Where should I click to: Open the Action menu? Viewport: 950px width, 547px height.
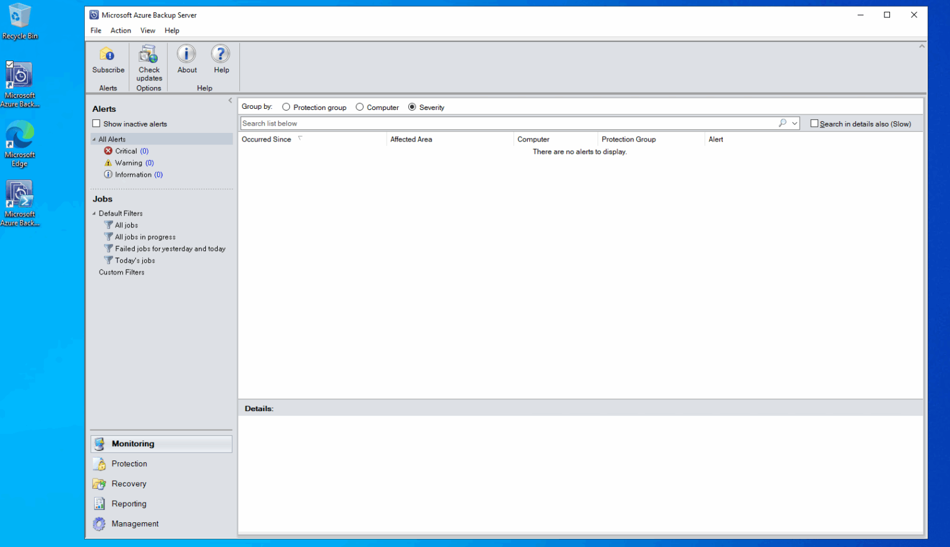pyautogui.click(x=121, y=30)
